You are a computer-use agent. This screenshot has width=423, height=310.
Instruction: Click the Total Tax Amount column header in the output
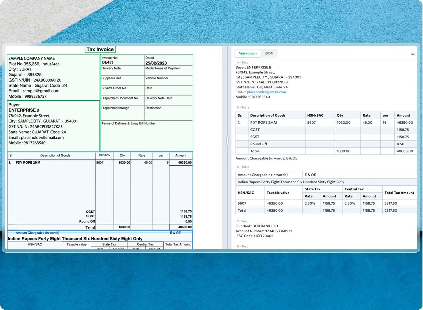click(399, 193)
